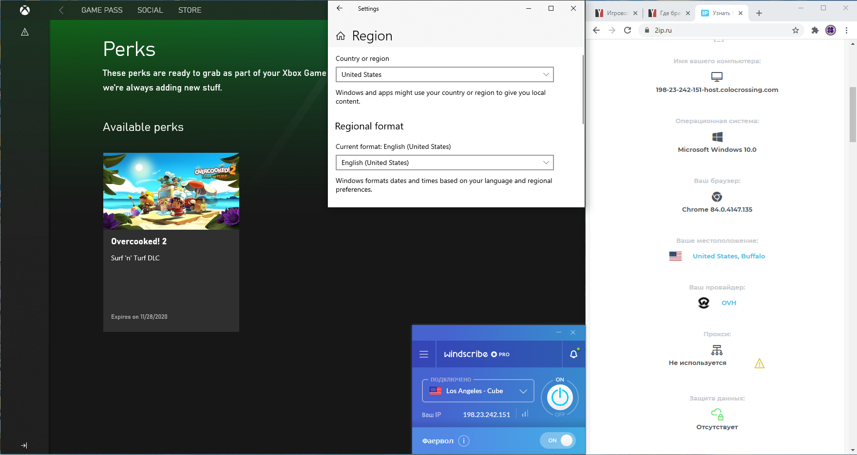Open Chrome extensions puzzle icon
Image resolution: width=857 pixels, height=455 pixels.
point(815,30)
